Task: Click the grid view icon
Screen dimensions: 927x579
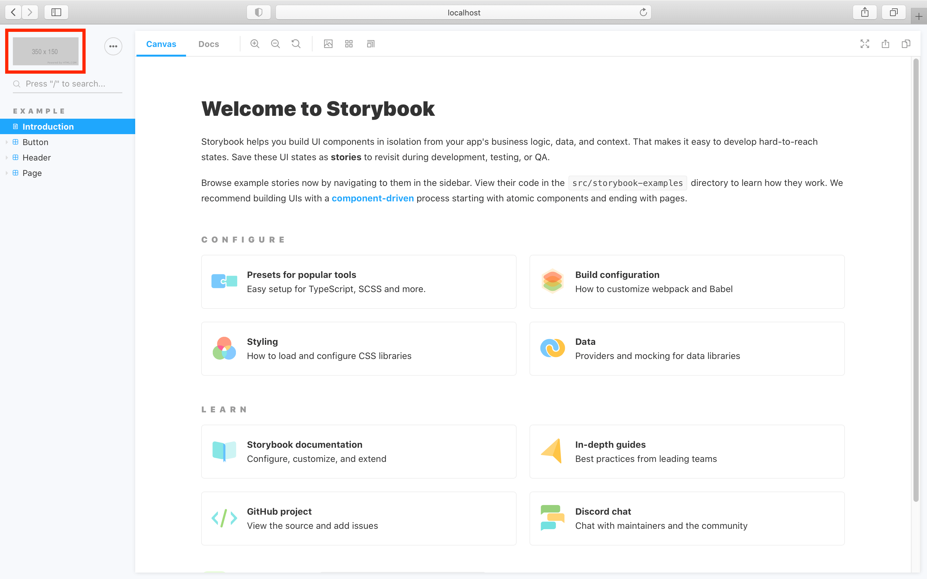Action: click(x=348, y=43)
